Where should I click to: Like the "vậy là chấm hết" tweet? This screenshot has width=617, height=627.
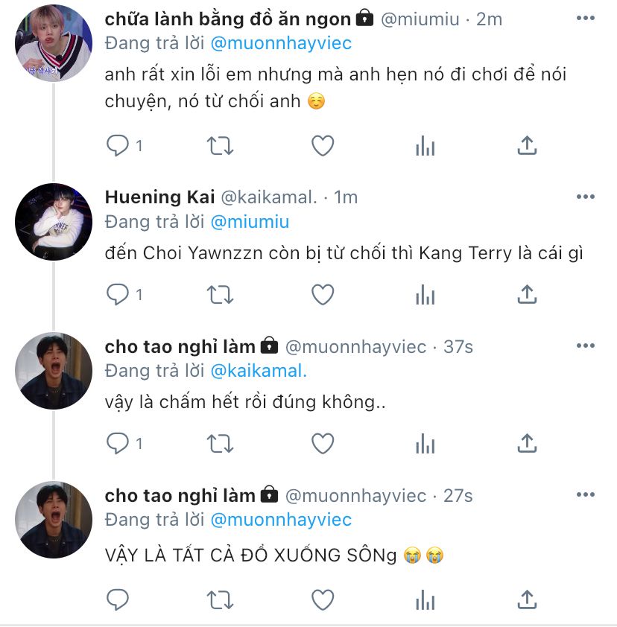click(x=322, y=444)
